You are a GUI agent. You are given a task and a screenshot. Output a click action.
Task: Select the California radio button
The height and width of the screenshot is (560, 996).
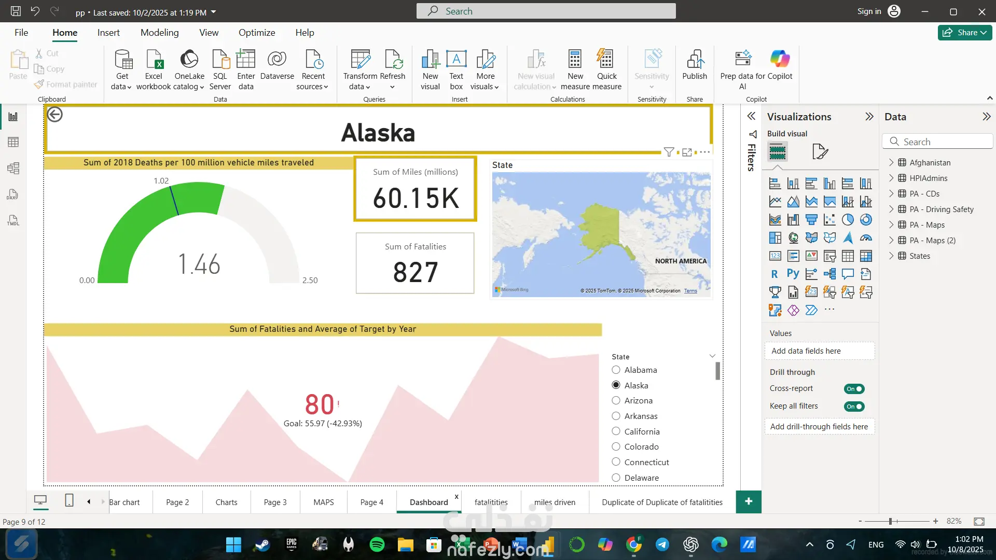click(x=616, y=431)
